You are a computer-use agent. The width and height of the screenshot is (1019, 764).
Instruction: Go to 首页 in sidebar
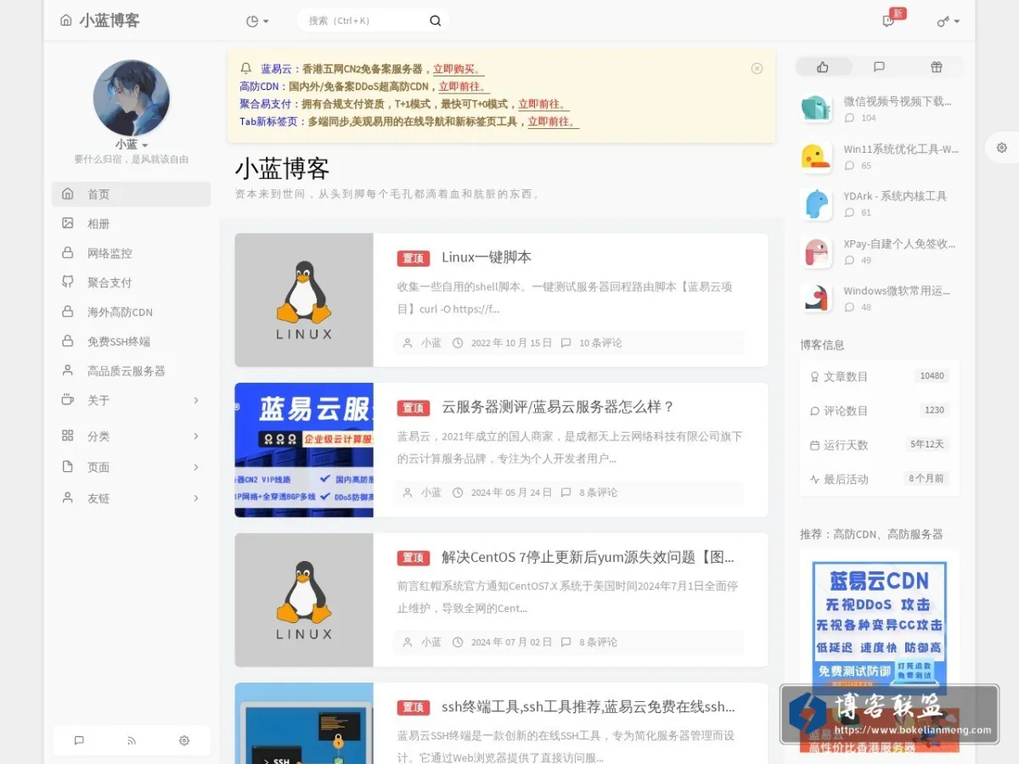click(x=131, y=194)
